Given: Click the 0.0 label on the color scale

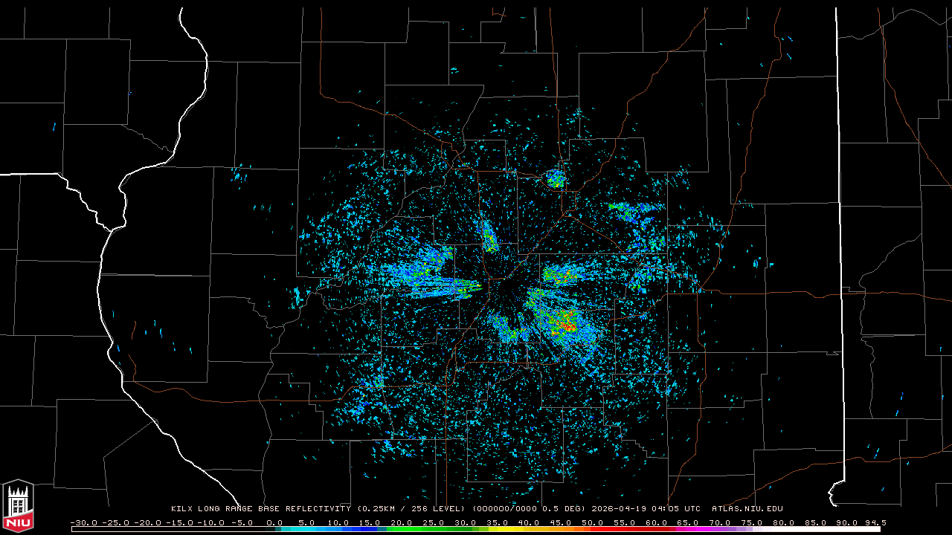Looking at the screenshot, I should coord(274,522).
